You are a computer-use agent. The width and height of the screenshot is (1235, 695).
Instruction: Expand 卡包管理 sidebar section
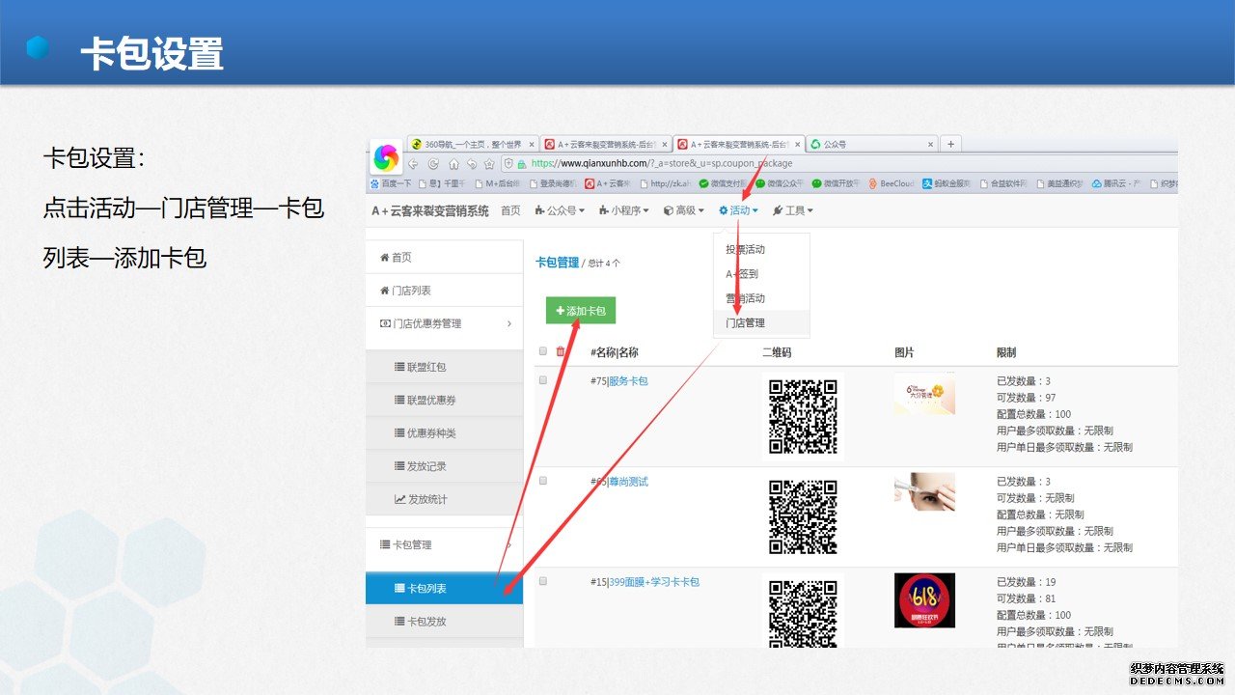pyautogui.click(x=445, y=544)
